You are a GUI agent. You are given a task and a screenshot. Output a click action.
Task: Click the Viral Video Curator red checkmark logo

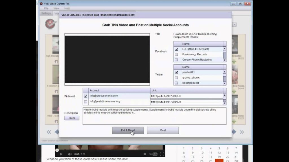pos(51,24)
